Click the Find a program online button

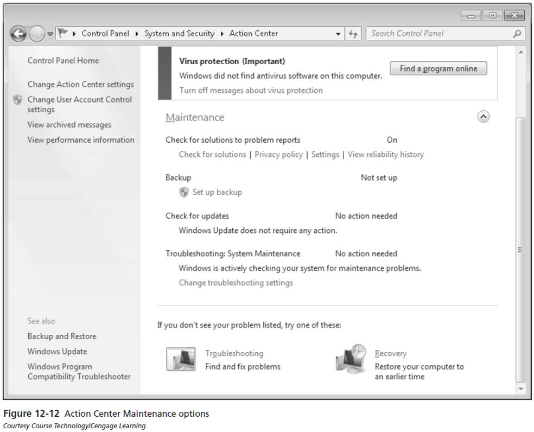click(438, 68)
